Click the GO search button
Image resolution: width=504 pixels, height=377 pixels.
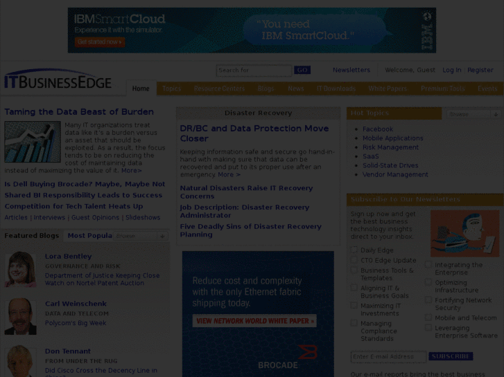(x=302, y=70)
